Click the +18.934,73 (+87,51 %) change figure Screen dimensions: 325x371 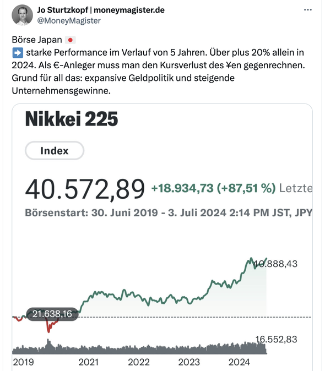213,188
